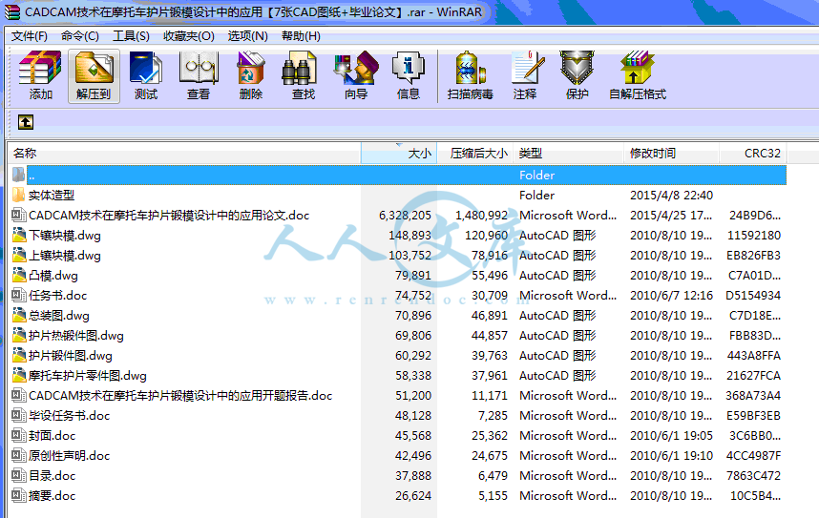Click the 删除 (Delete) toolbar icon
This screenshot has height=518, width=819.
pyautogui.click(x=251, y=68)
